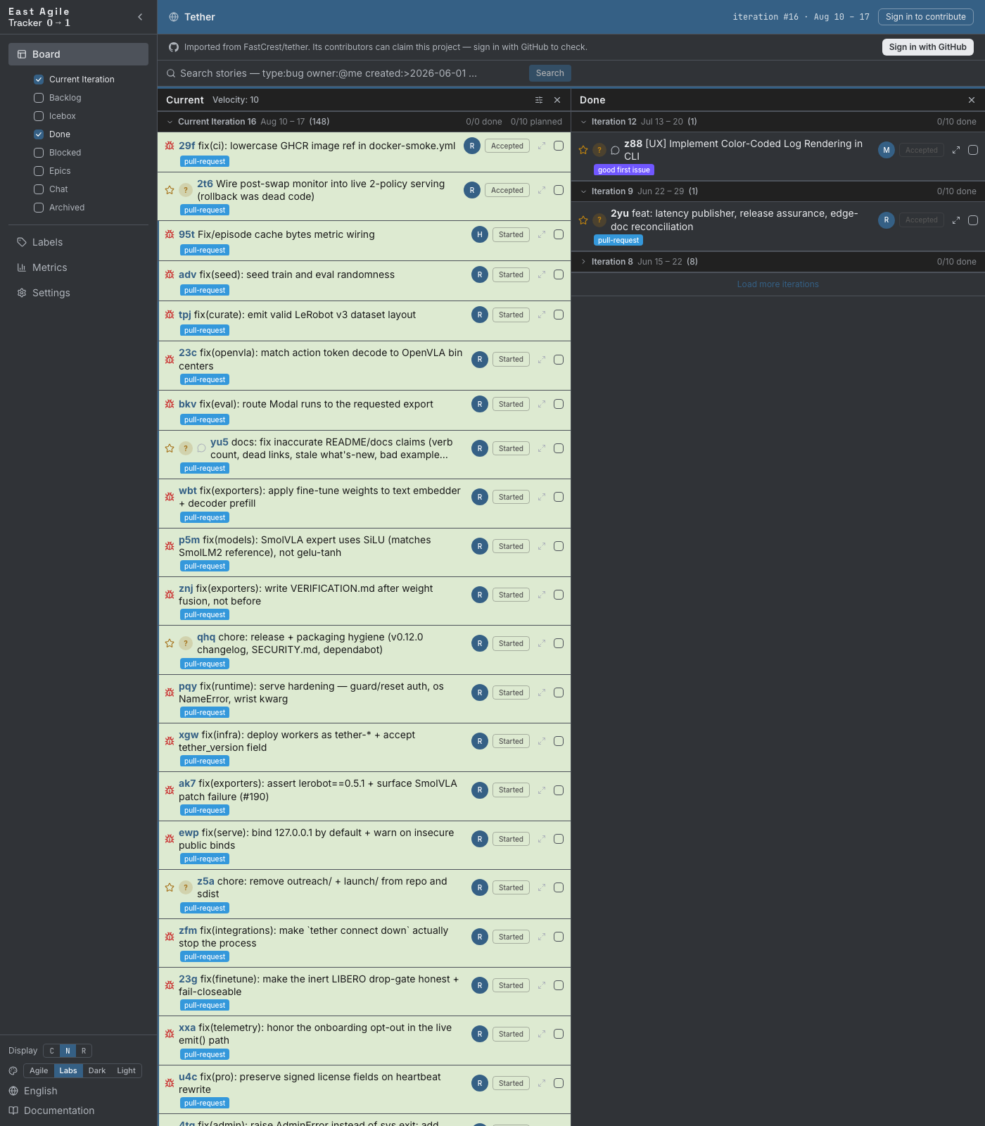The width and height of the screenshot is (985, 1126).
Task: Open Settings in the sidebar
Action: coord(78,293)
